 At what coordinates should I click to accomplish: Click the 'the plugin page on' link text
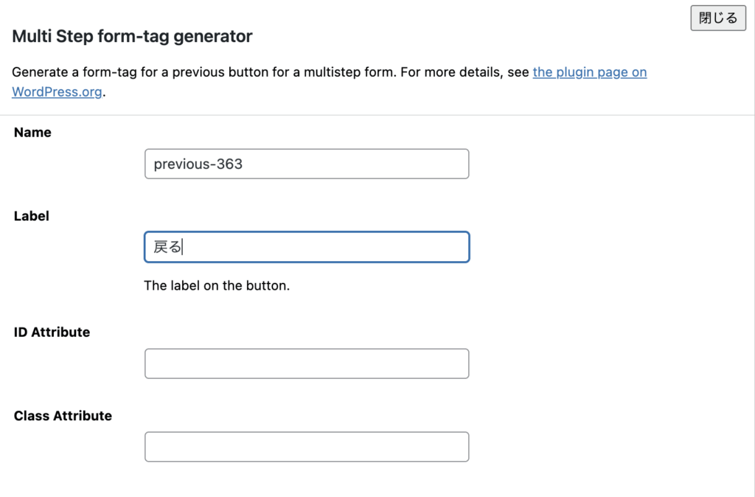(x=589, y=72)
